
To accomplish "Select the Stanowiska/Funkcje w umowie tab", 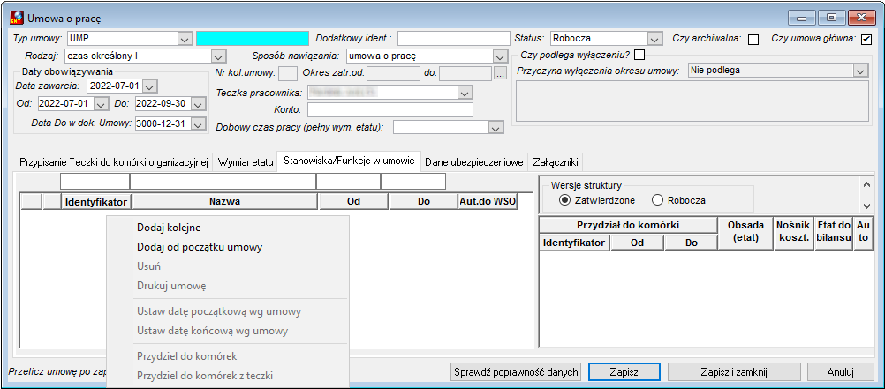I will coord(350,161).
